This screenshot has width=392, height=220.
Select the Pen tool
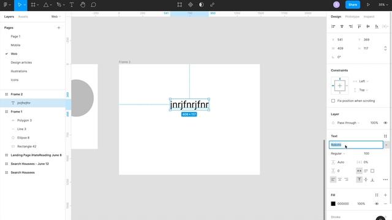tap(59, 5)
